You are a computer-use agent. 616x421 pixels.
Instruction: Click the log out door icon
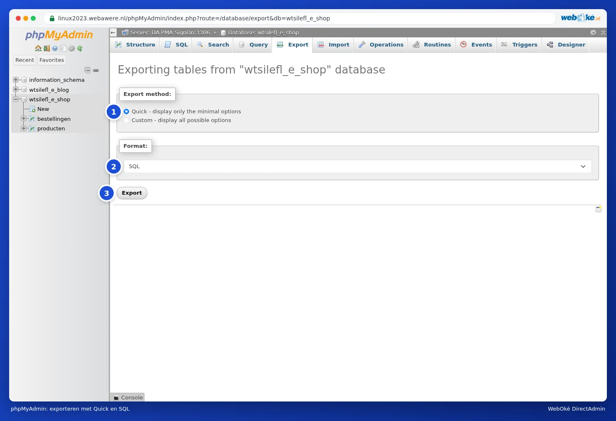coord(46,48)
